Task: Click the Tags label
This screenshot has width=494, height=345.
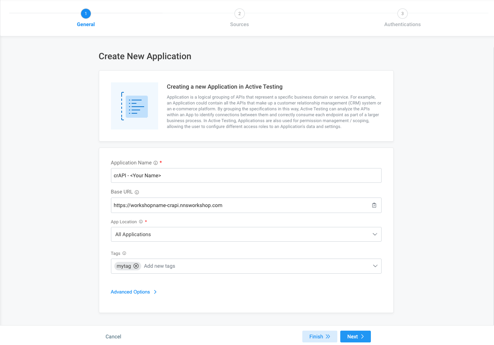Action: (x=115, y=253)
